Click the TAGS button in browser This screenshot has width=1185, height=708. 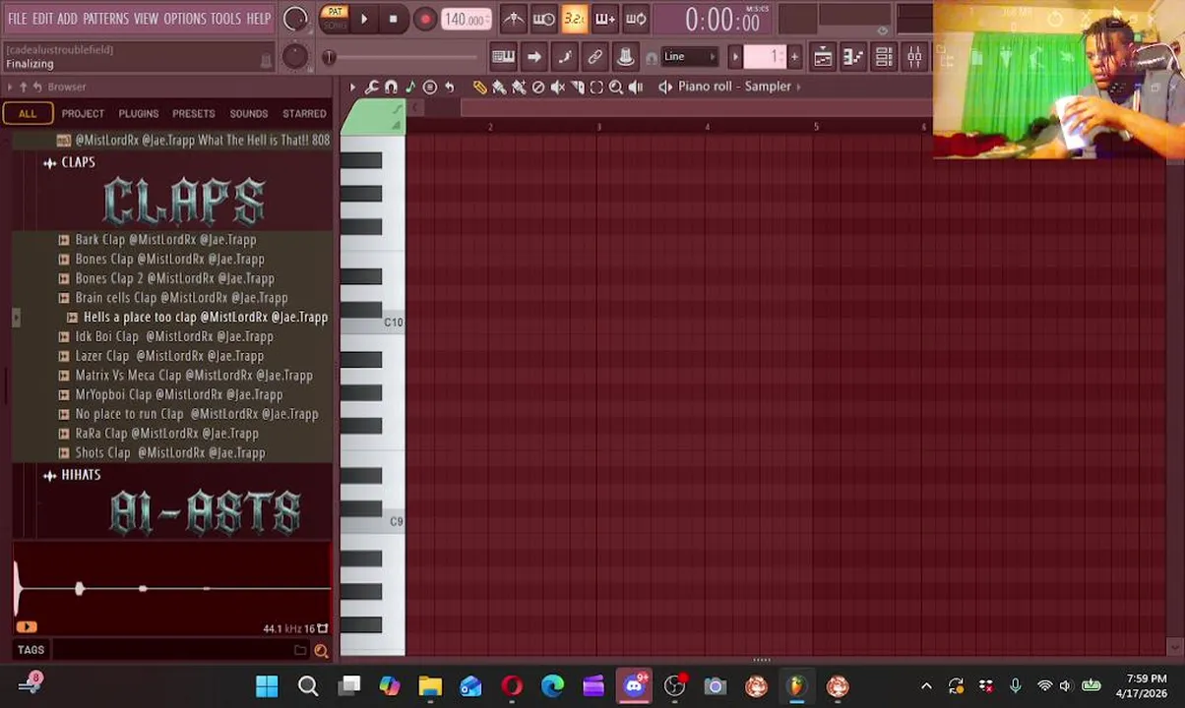[x=31, y=650]
